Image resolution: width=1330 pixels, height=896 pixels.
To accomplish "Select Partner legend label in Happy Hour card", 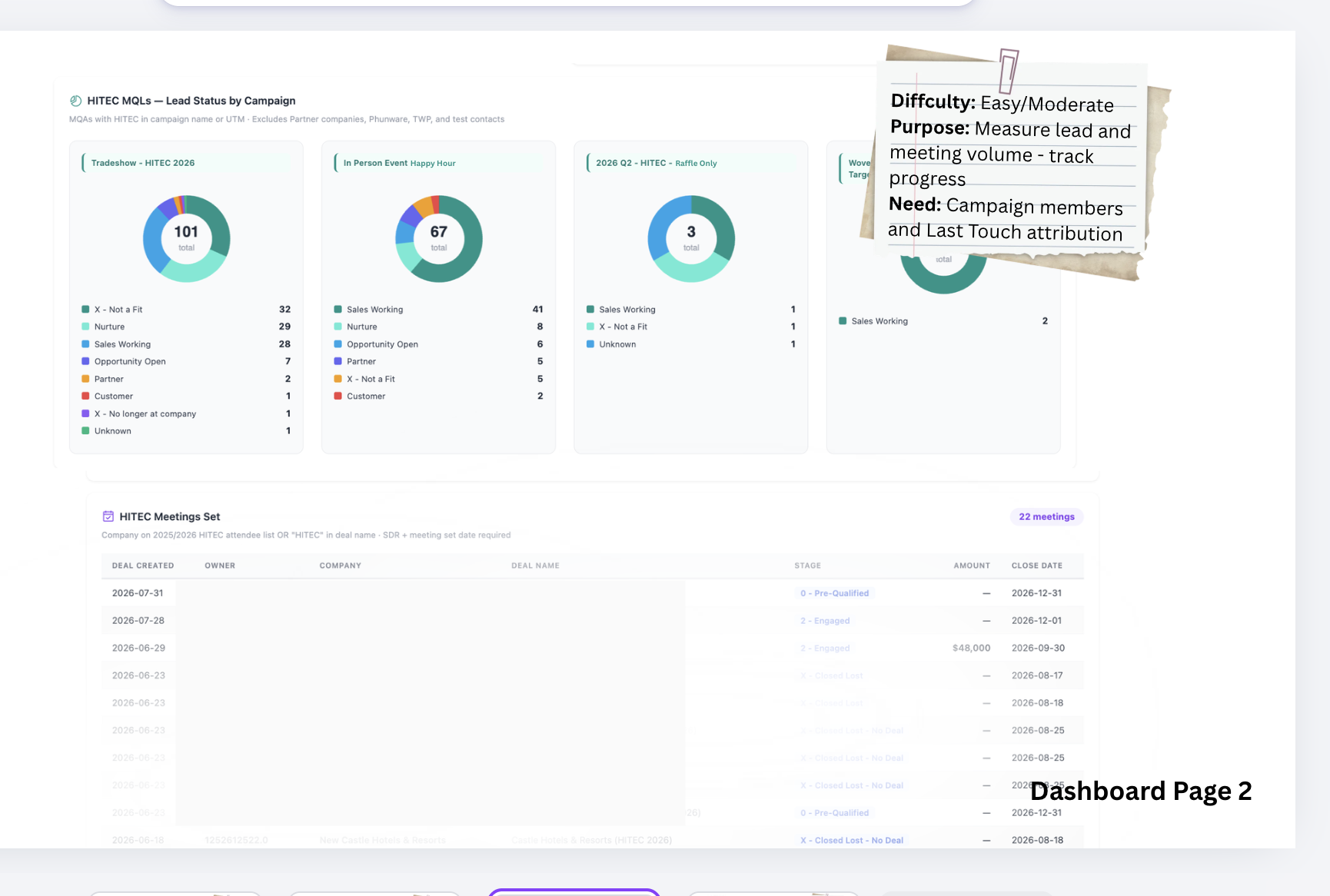I will [x=361, y=362].
